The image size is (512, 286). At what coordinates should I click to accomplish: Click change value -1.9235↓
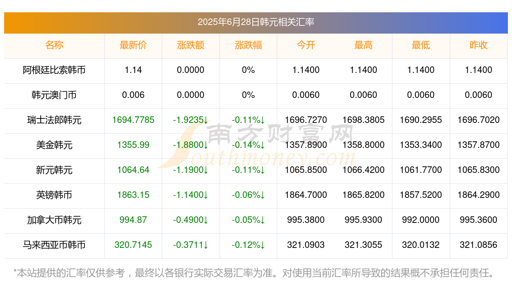coord(190,120)
